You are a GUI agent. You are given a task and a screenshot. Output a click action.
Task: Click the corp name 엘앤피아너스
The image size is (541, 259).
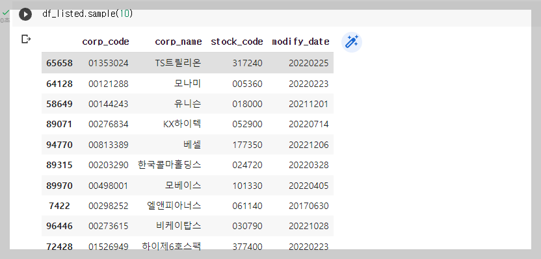click(174, 206)
